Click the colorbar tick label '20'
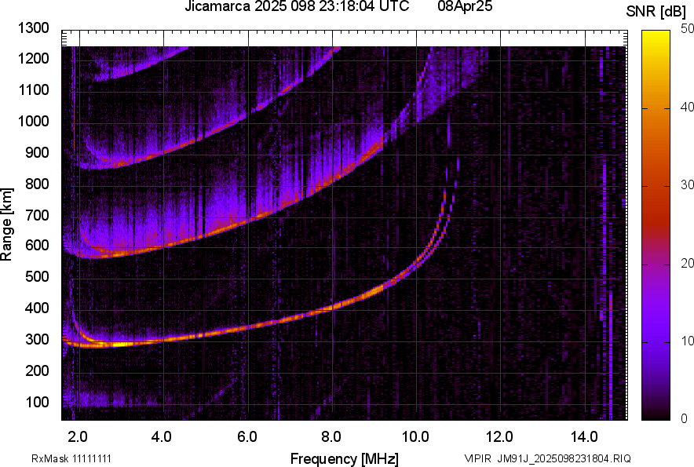 tap(688, 263)
